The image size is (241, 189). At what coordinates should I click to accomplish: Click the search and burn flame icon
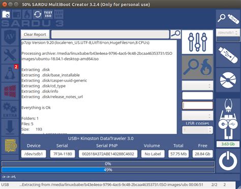[197, 68]
